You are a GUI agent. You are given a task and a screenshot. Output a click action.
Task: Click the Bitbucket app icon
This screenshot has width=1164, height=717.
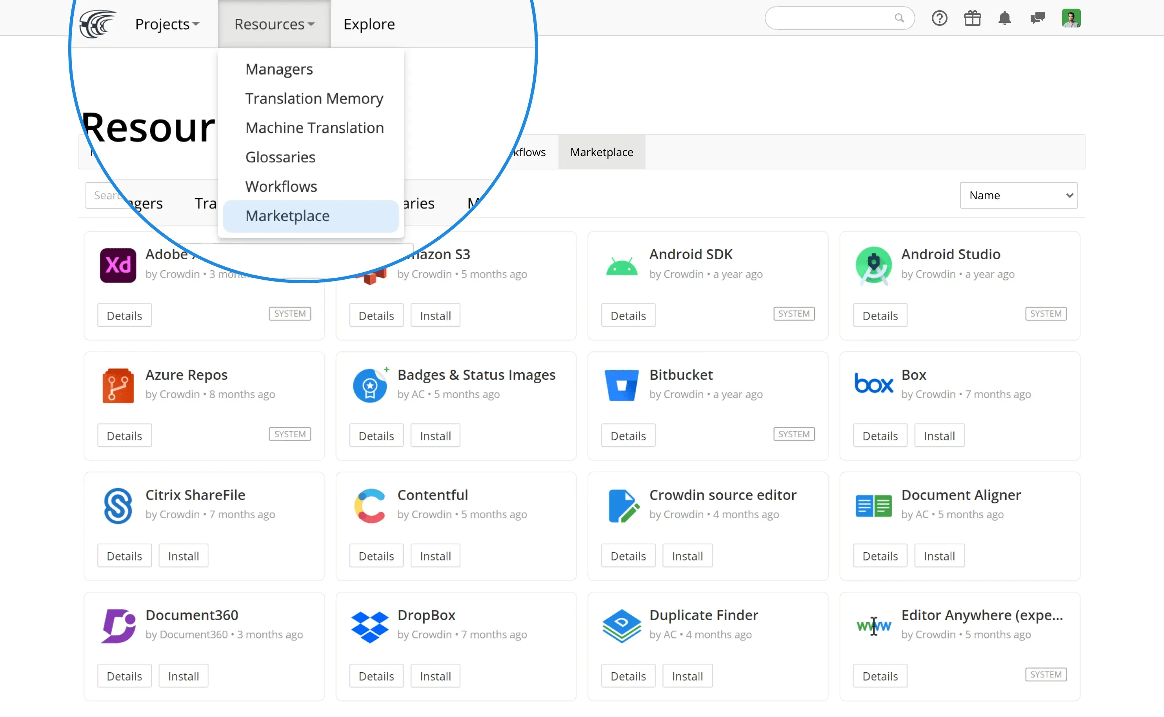coord(622,385)
